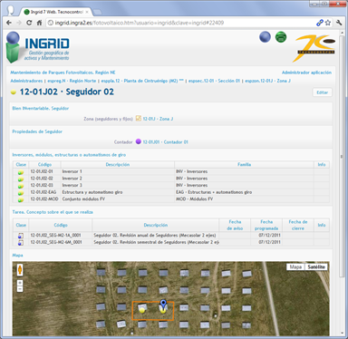Click the Street View pegman icon
This screenshot has width=348, height=339.
click(x=20, y=269)
